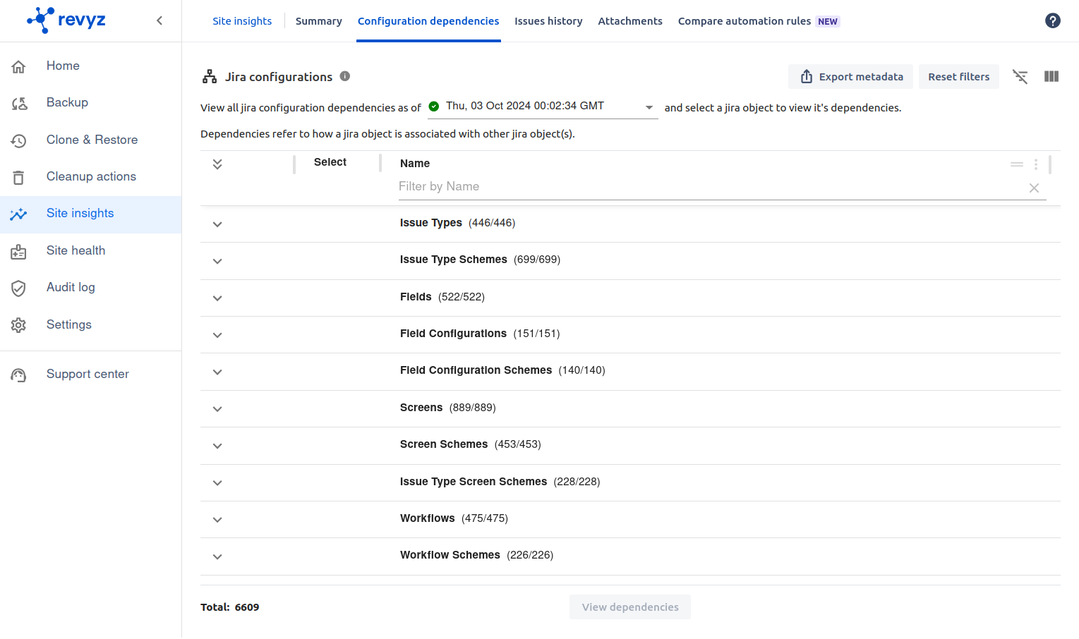Click the Home house icon
This screenshot has height=639, width=1079.
[19, 66]
